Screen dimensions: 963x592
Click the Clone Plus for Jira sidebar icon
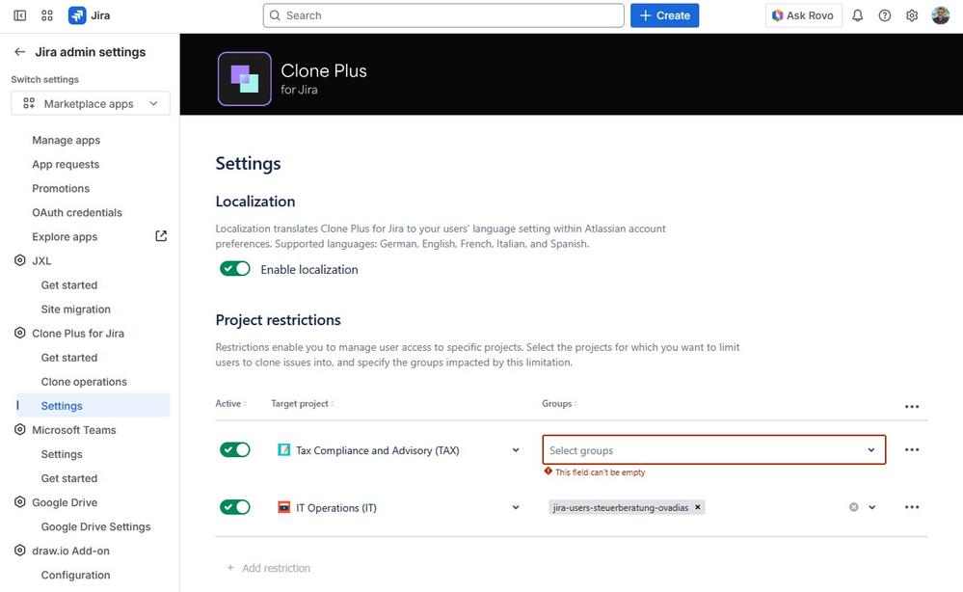(19, 333)
